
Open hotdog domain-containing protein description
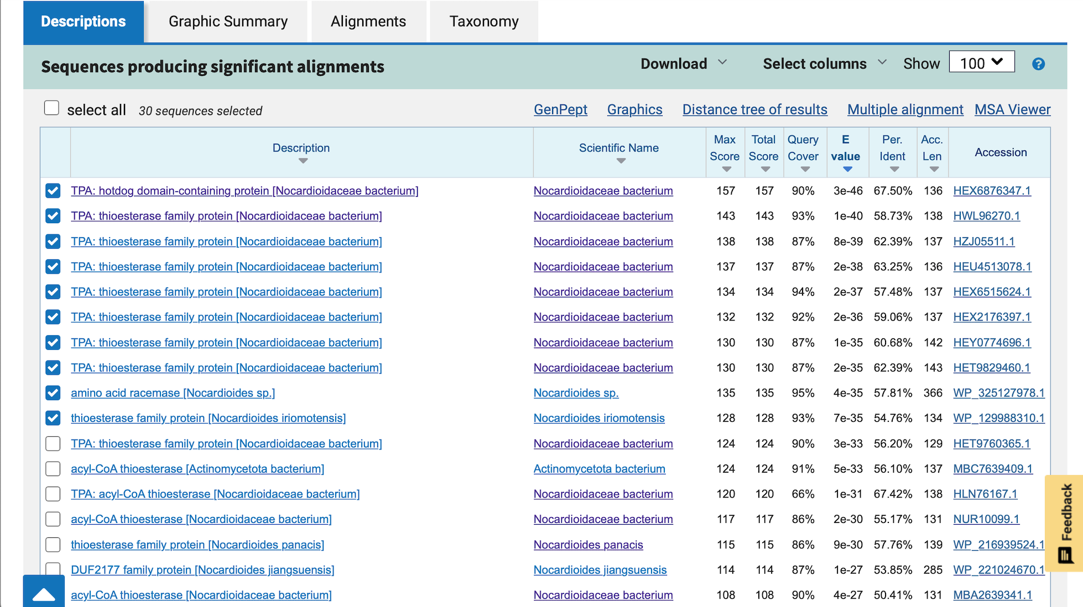click(244, 191)
